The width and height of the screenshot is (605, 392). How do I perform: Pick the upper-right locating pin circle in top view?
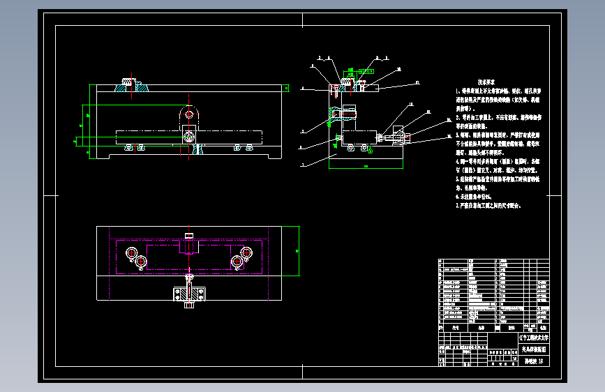(x=246, y=253)
